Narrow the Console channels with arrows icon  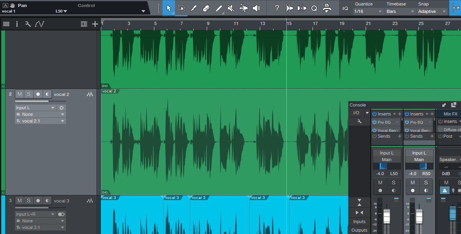[359, 213]
